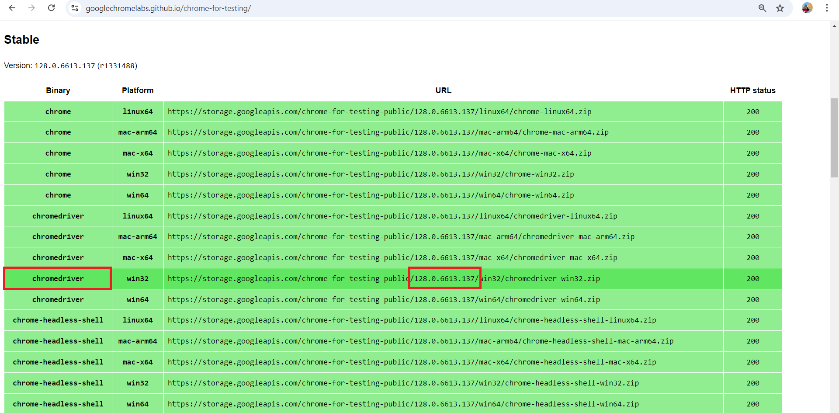
Task: Click the scroll up arrow on scrollbar
Action: (834, 26)
